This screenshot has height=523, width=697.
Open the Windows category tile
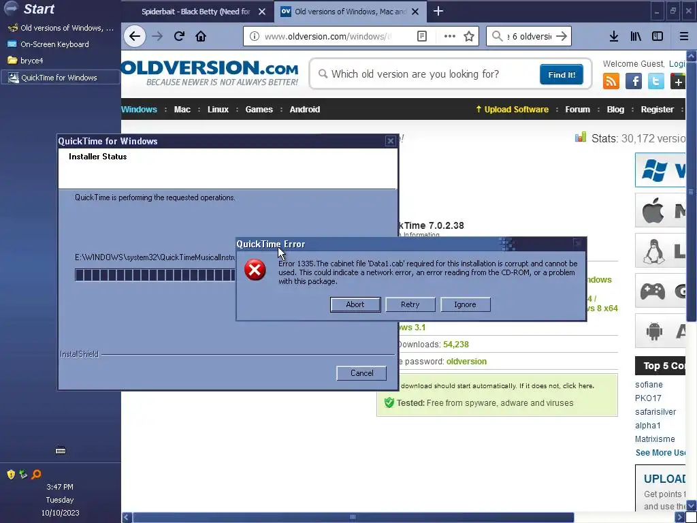660,170
